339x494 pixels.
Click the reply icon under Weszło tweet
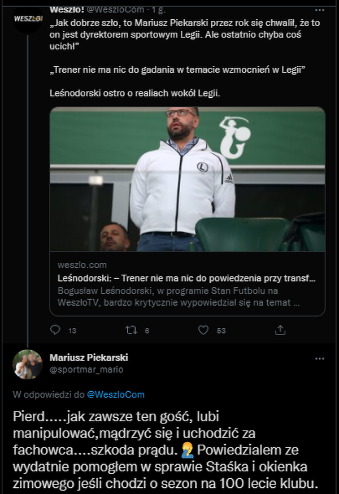55,330
